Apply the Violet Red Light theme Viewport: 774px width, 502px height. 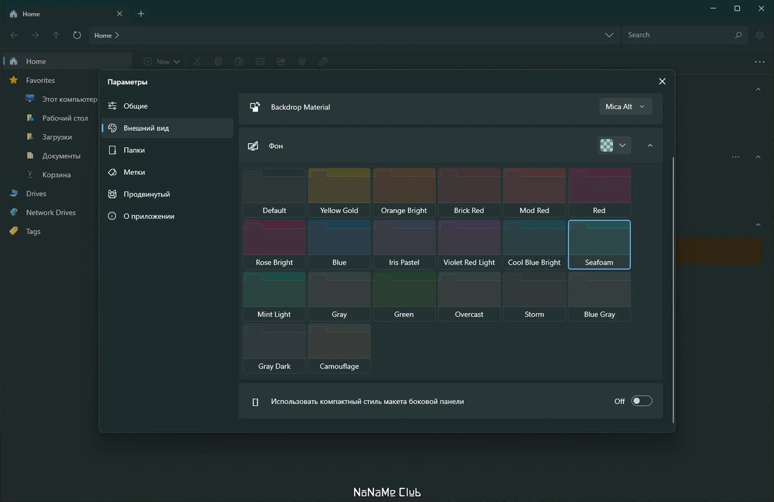coord(469,245)
